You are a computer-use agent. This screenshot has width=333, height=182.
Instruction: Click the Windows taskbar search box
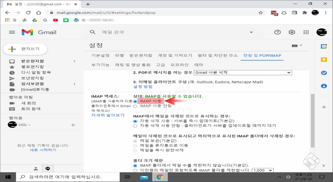pyautogui.click(x=68, y=177)
